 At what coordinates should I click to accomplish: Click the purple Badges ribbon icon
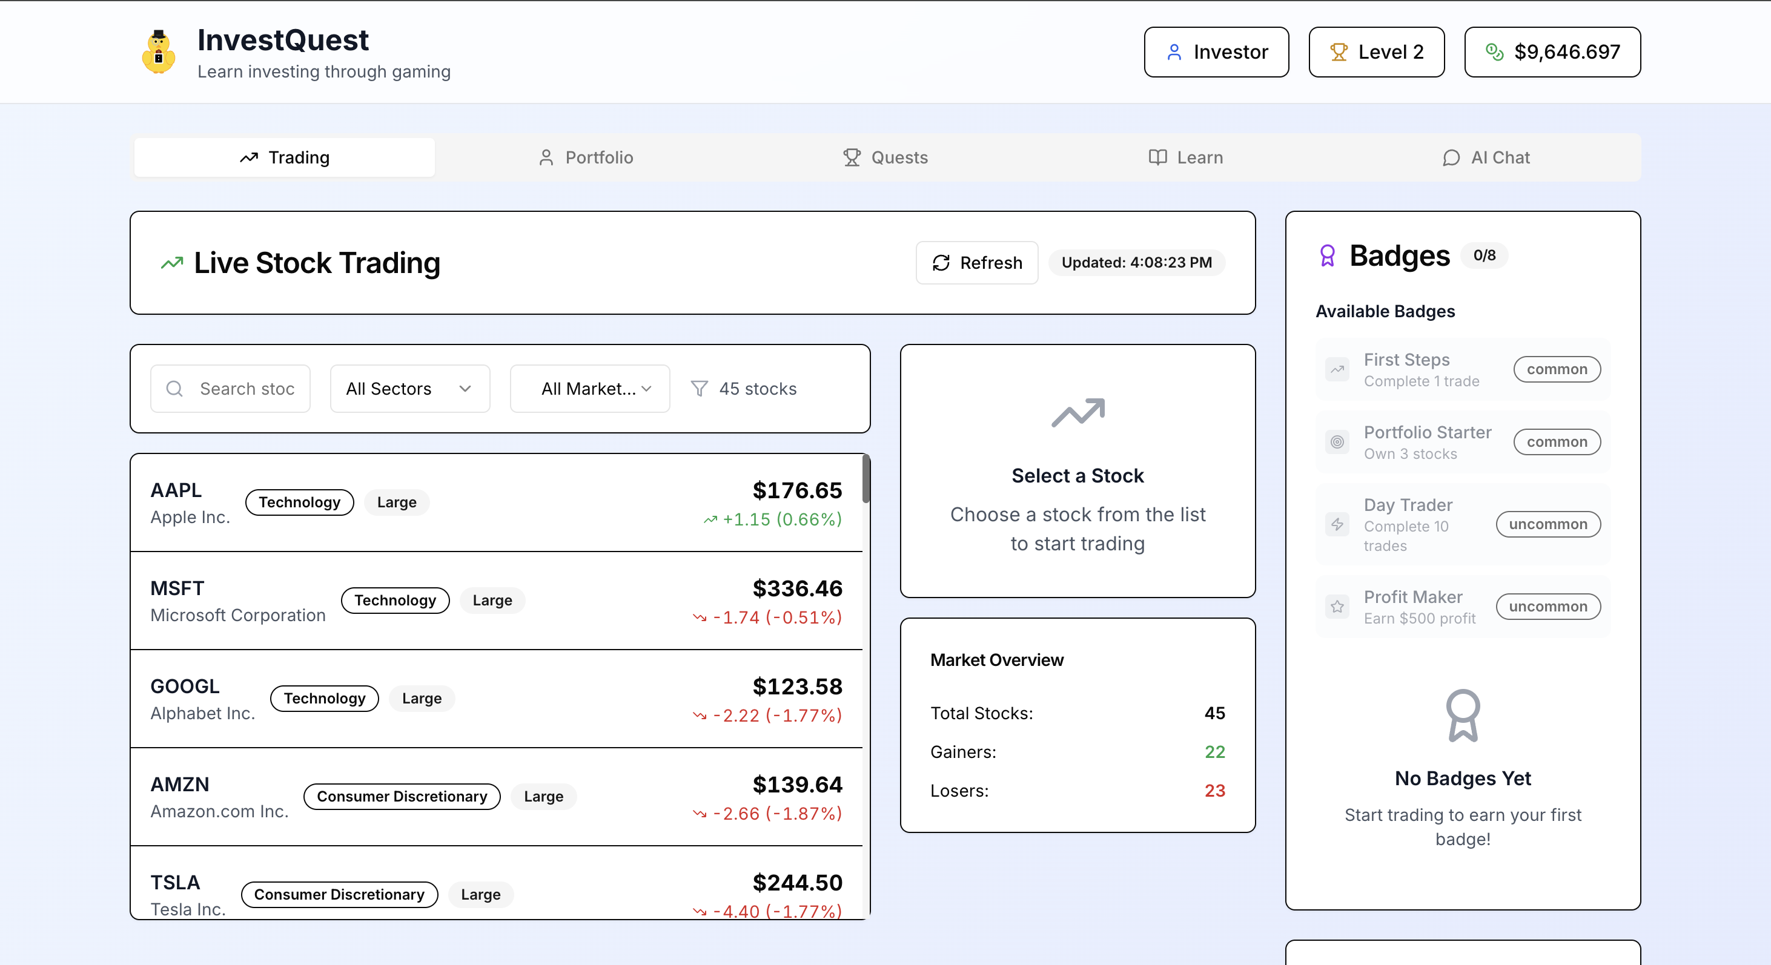point(1327,255)
